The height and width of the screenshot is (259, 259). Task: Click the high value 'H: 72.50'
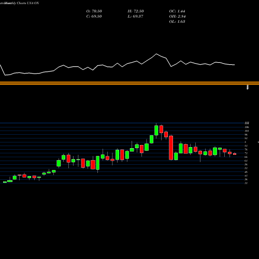[136, 11]
